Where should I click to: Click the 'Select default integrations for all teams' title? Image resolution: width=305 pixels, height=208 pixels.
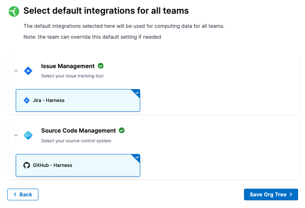pyautogui.click(x=106, y=10)
